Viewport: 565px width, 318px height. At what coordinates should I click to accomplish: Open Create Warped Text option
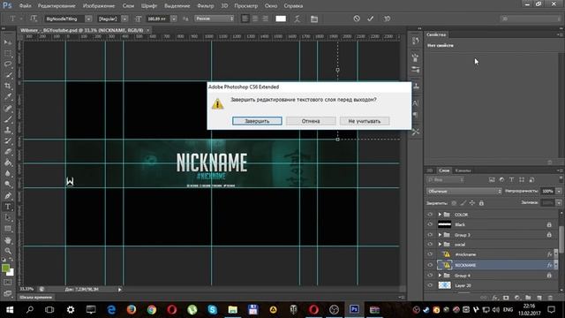[297, 19]
